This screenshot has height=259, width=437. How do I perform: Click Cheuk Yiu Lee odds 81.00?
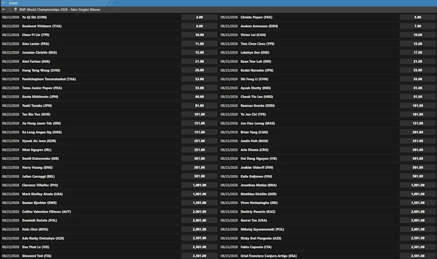[418, 97]
